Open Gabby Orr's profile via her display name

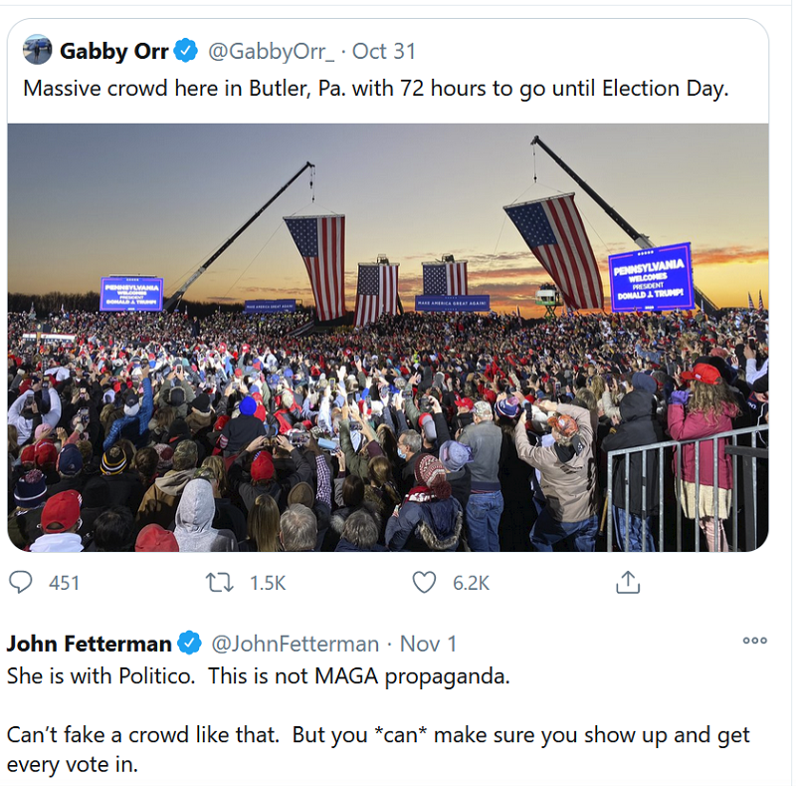click(x=113, y=50)
